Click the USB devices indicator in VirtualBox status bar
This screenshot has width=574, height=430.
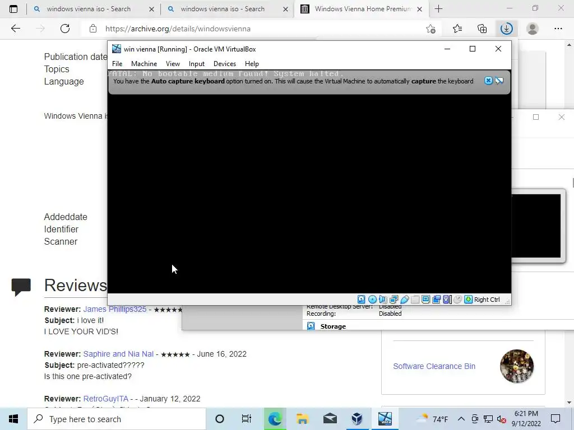tap(405, 300)
